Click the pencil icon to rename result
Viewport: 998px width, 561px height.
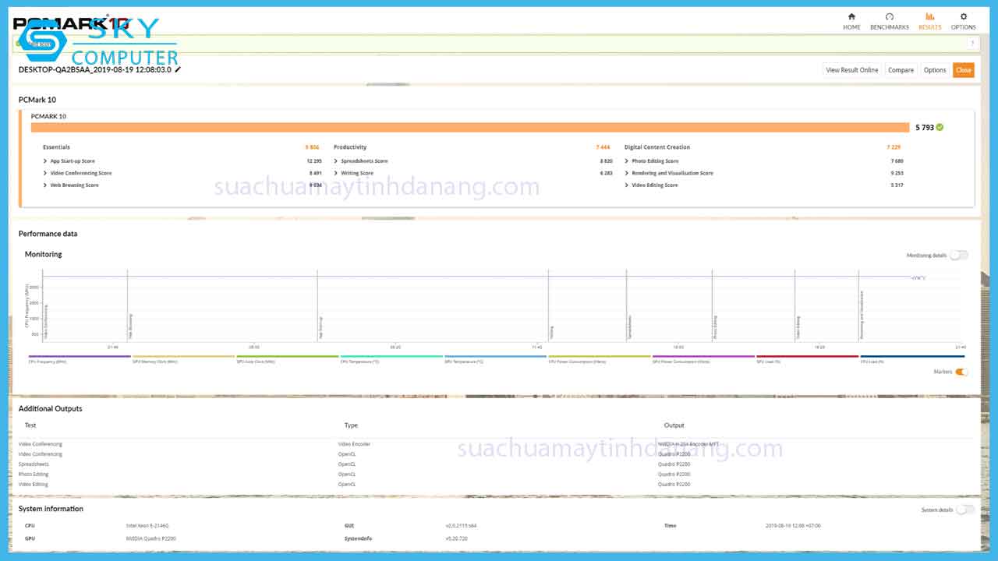point(178,70)
